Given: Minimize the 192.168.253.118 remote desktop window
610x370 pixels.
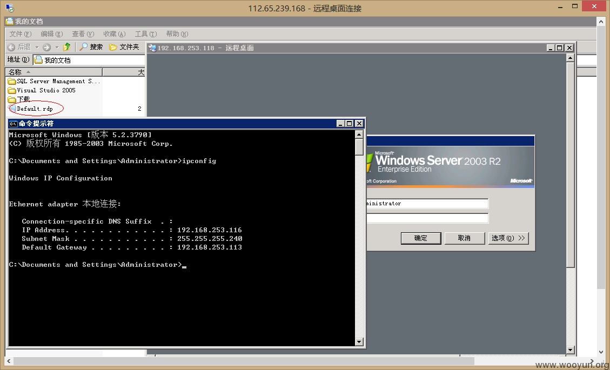Looking at the screenshot, I should click(x=550, y=48).
